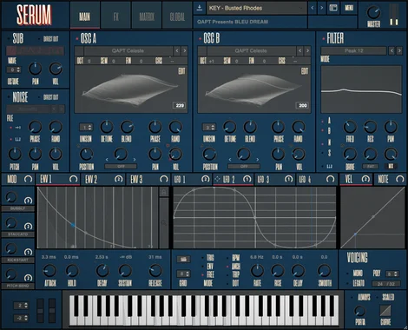Viewport: 408px width, 330px height.
Task: Select previous OSC B wavetable arrow
Action: 300,50
